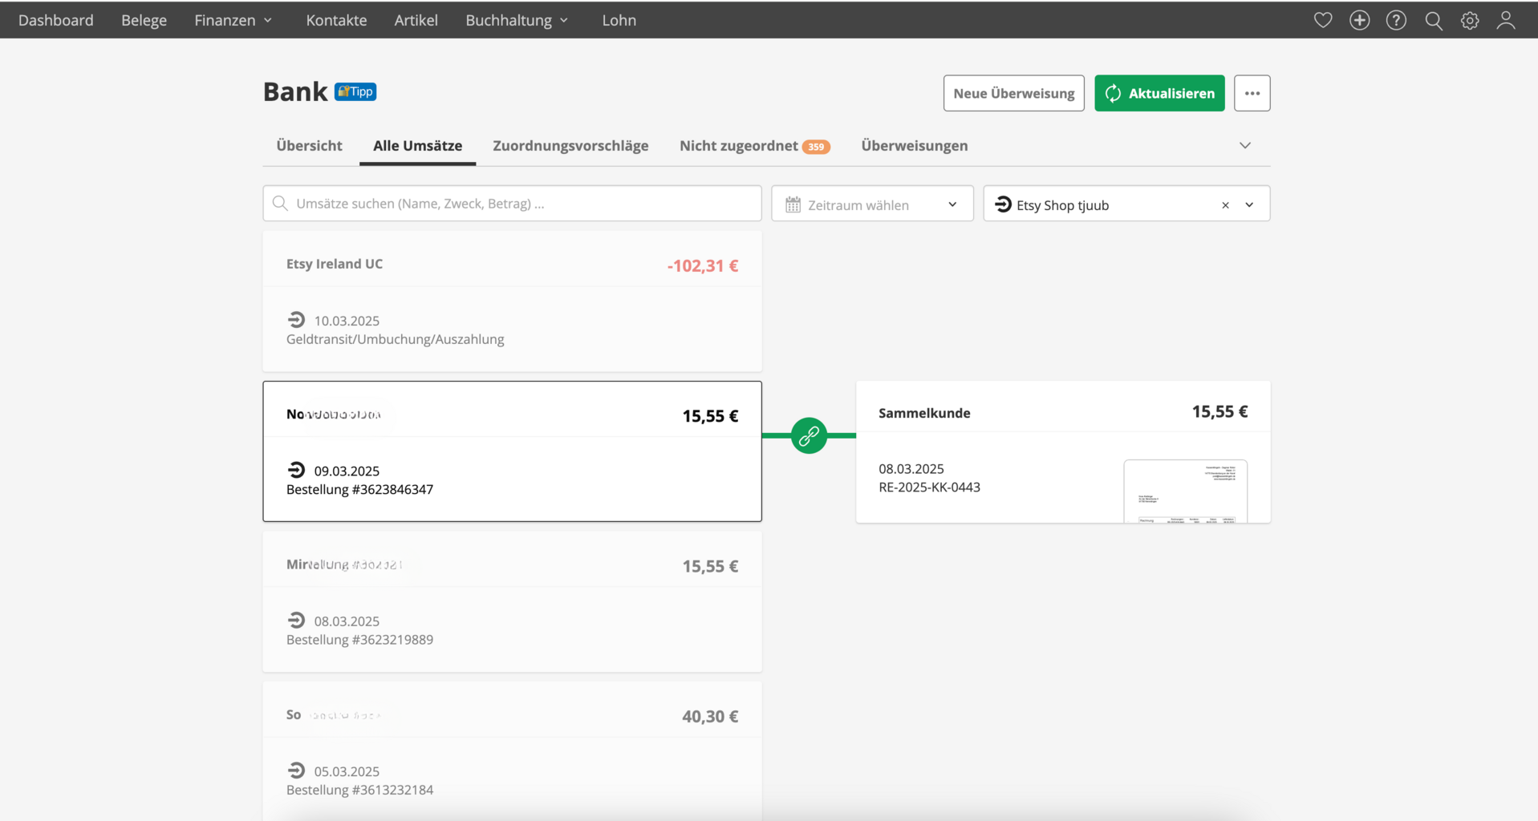Image resolution: width=1538 pixels, height=821 pixels.
Task: Click the Neue Überweisung button
Action: coord(1013,93)
